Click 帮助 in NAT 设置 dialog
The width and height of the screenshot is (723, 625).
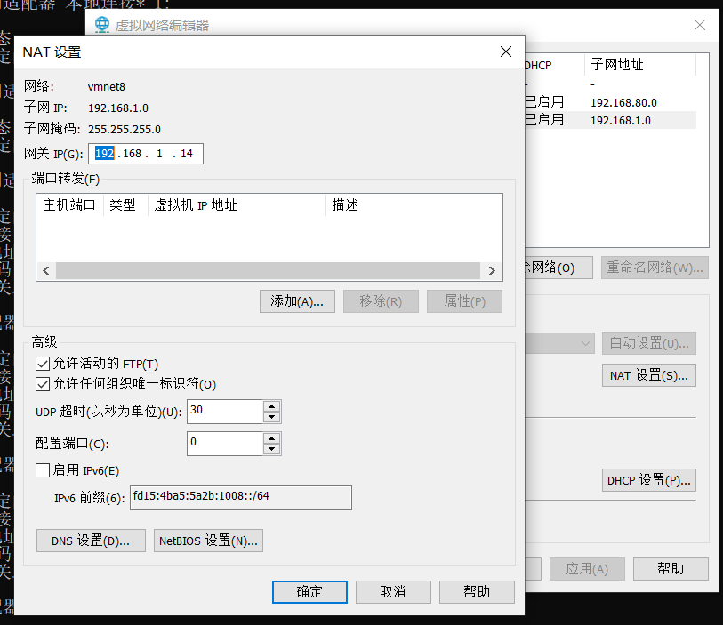(x=477, y=592)
